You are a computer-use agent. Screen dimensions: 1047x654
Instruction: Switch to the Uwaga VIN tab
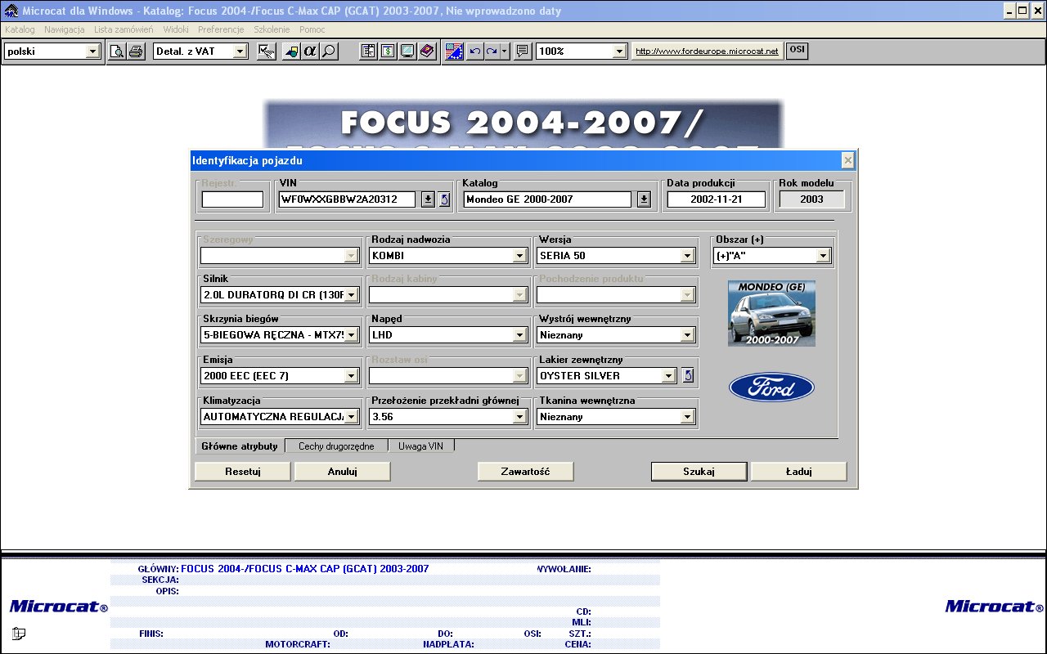coord(420,446)
